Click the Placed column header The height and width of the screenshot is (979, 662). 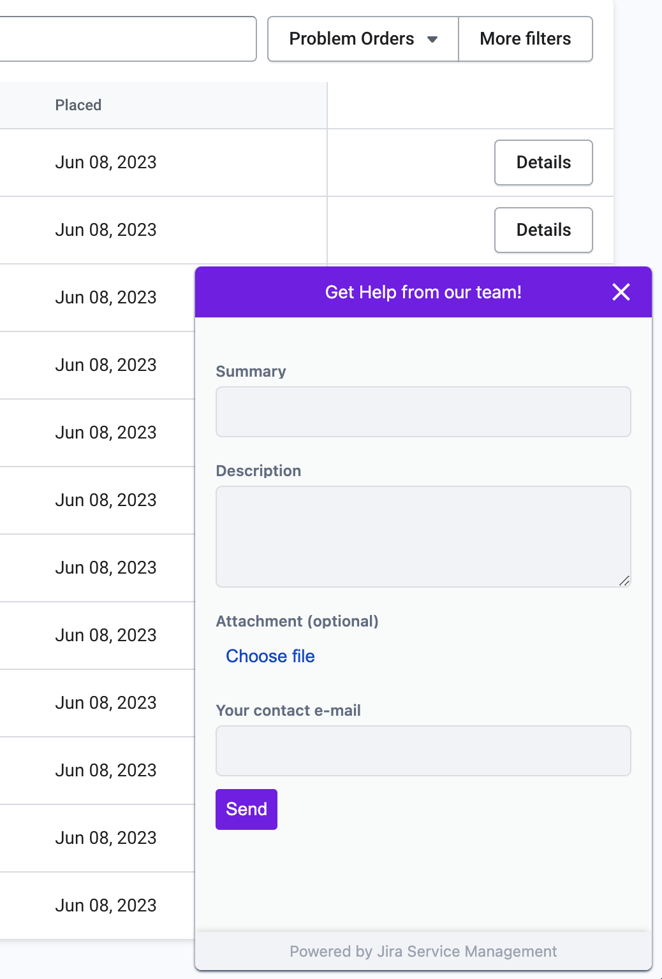point(78,105)
